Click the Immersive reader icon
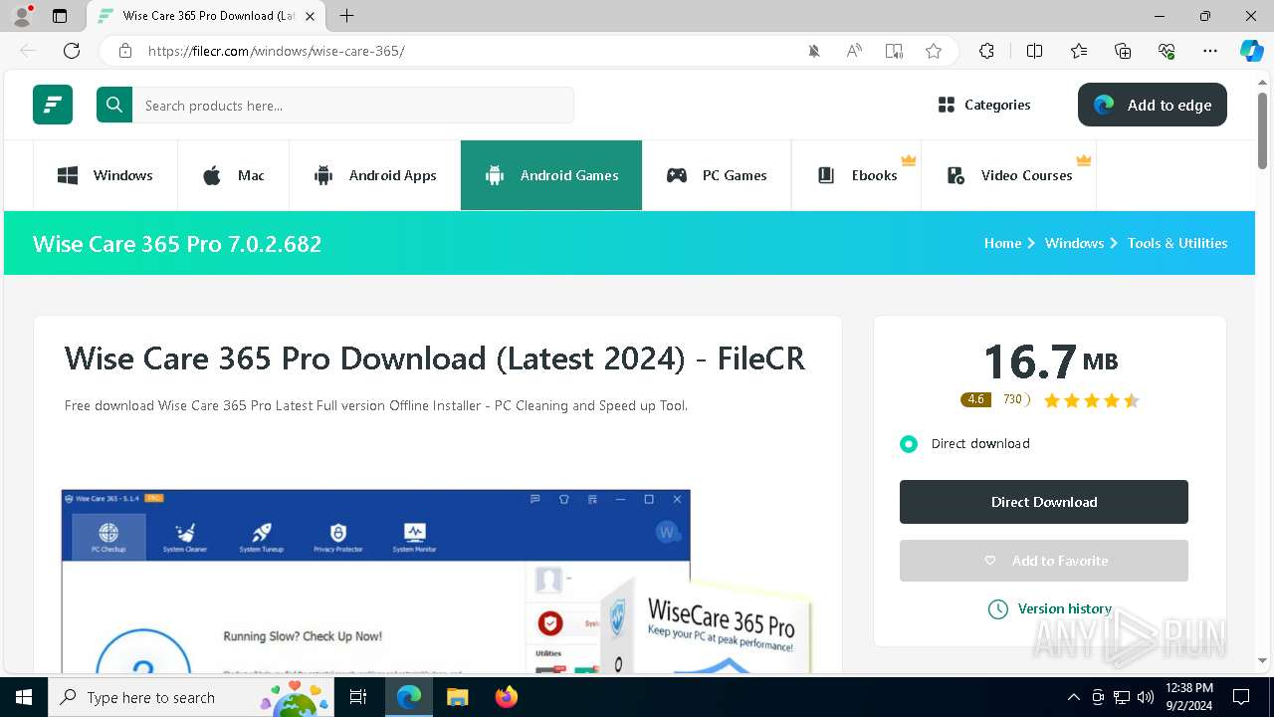 pos(894,51)
